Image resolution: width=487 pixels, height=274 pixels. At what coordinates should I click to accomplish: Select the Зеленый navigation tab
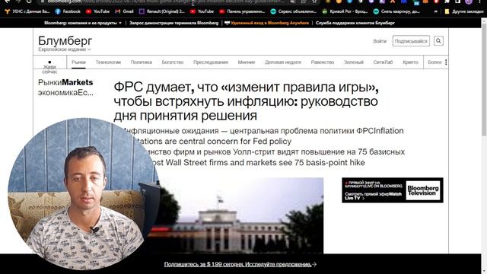[353, 62]
